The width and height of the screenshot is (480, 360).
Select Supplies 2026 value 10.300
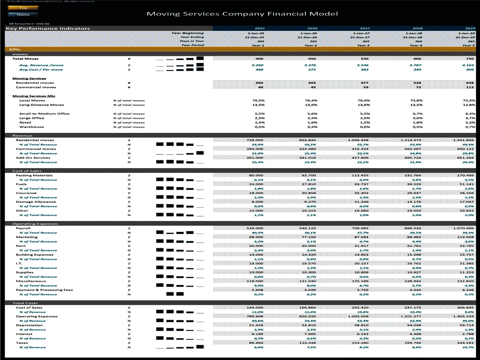309,272
